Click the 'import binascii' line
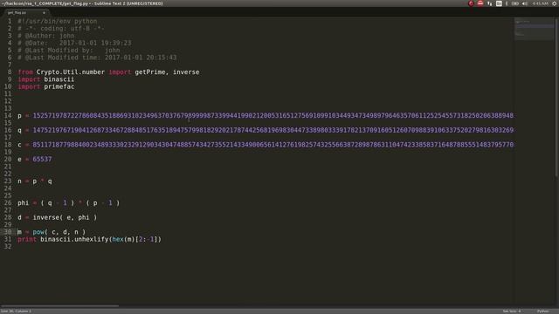This screenshot has width=559, height=314. pyautogui.click(x=46, y=79)
